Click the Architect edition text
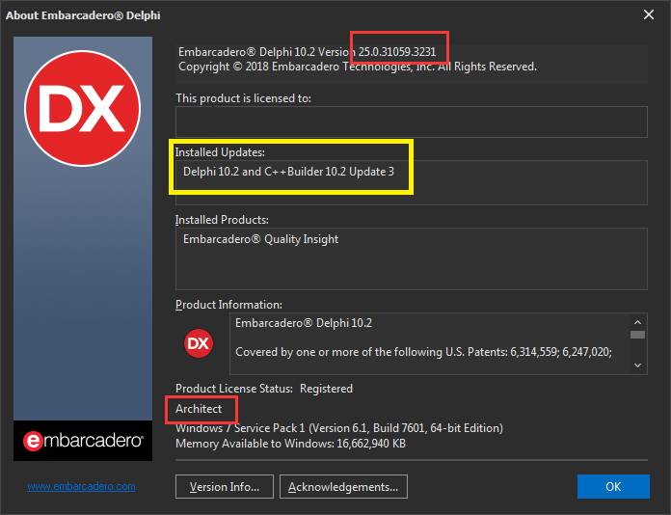 (x=199, y=409)
